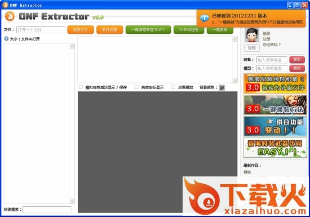Screen dimensions: 310x217
Task: Click the 已修复到 20121231 版本 notification
Action: pos(251,19)
